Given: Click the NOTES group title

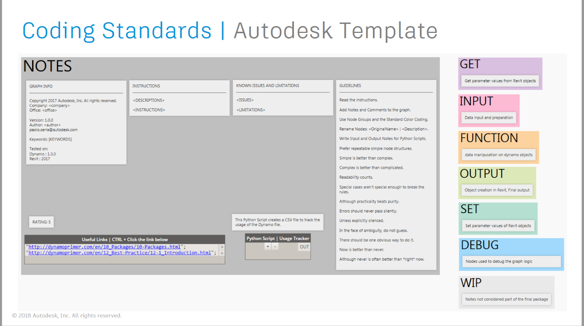Looking at the screenshot, I should [47, 66].
